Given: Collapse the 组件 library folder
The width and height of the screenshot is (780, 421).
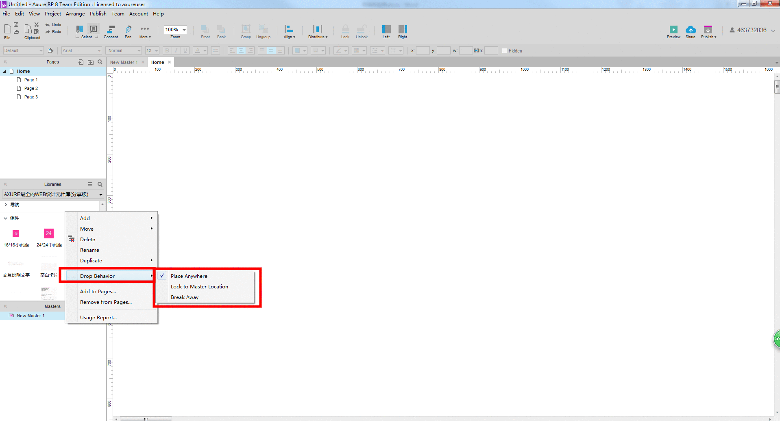Looking at the screenshot, I should [6, 218].
